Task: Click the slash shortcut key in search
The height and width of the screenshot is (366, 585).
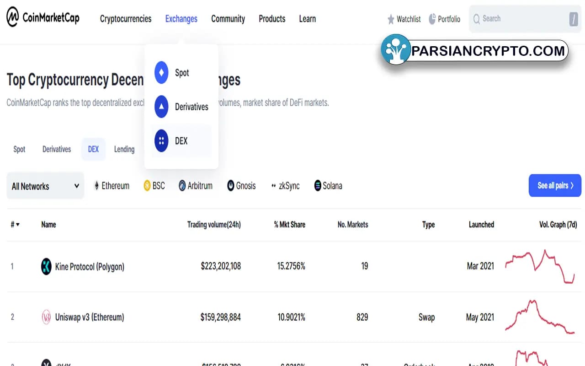Action: coord(574,19)
